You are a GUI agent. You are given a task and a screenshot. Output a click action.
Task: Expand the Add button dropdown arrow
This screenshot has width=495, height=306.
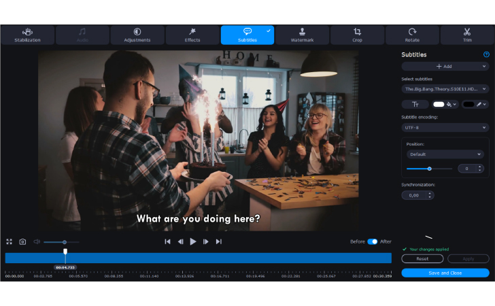(484, 67)
